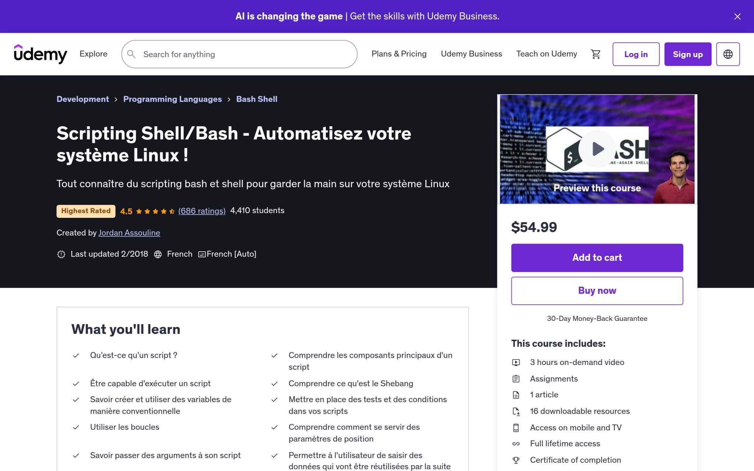Go to Udemy Business
754x471 pixels.
pos(471,54)
